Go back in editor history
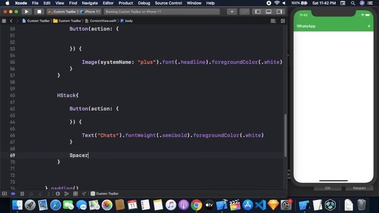 [x=11, y=21]
